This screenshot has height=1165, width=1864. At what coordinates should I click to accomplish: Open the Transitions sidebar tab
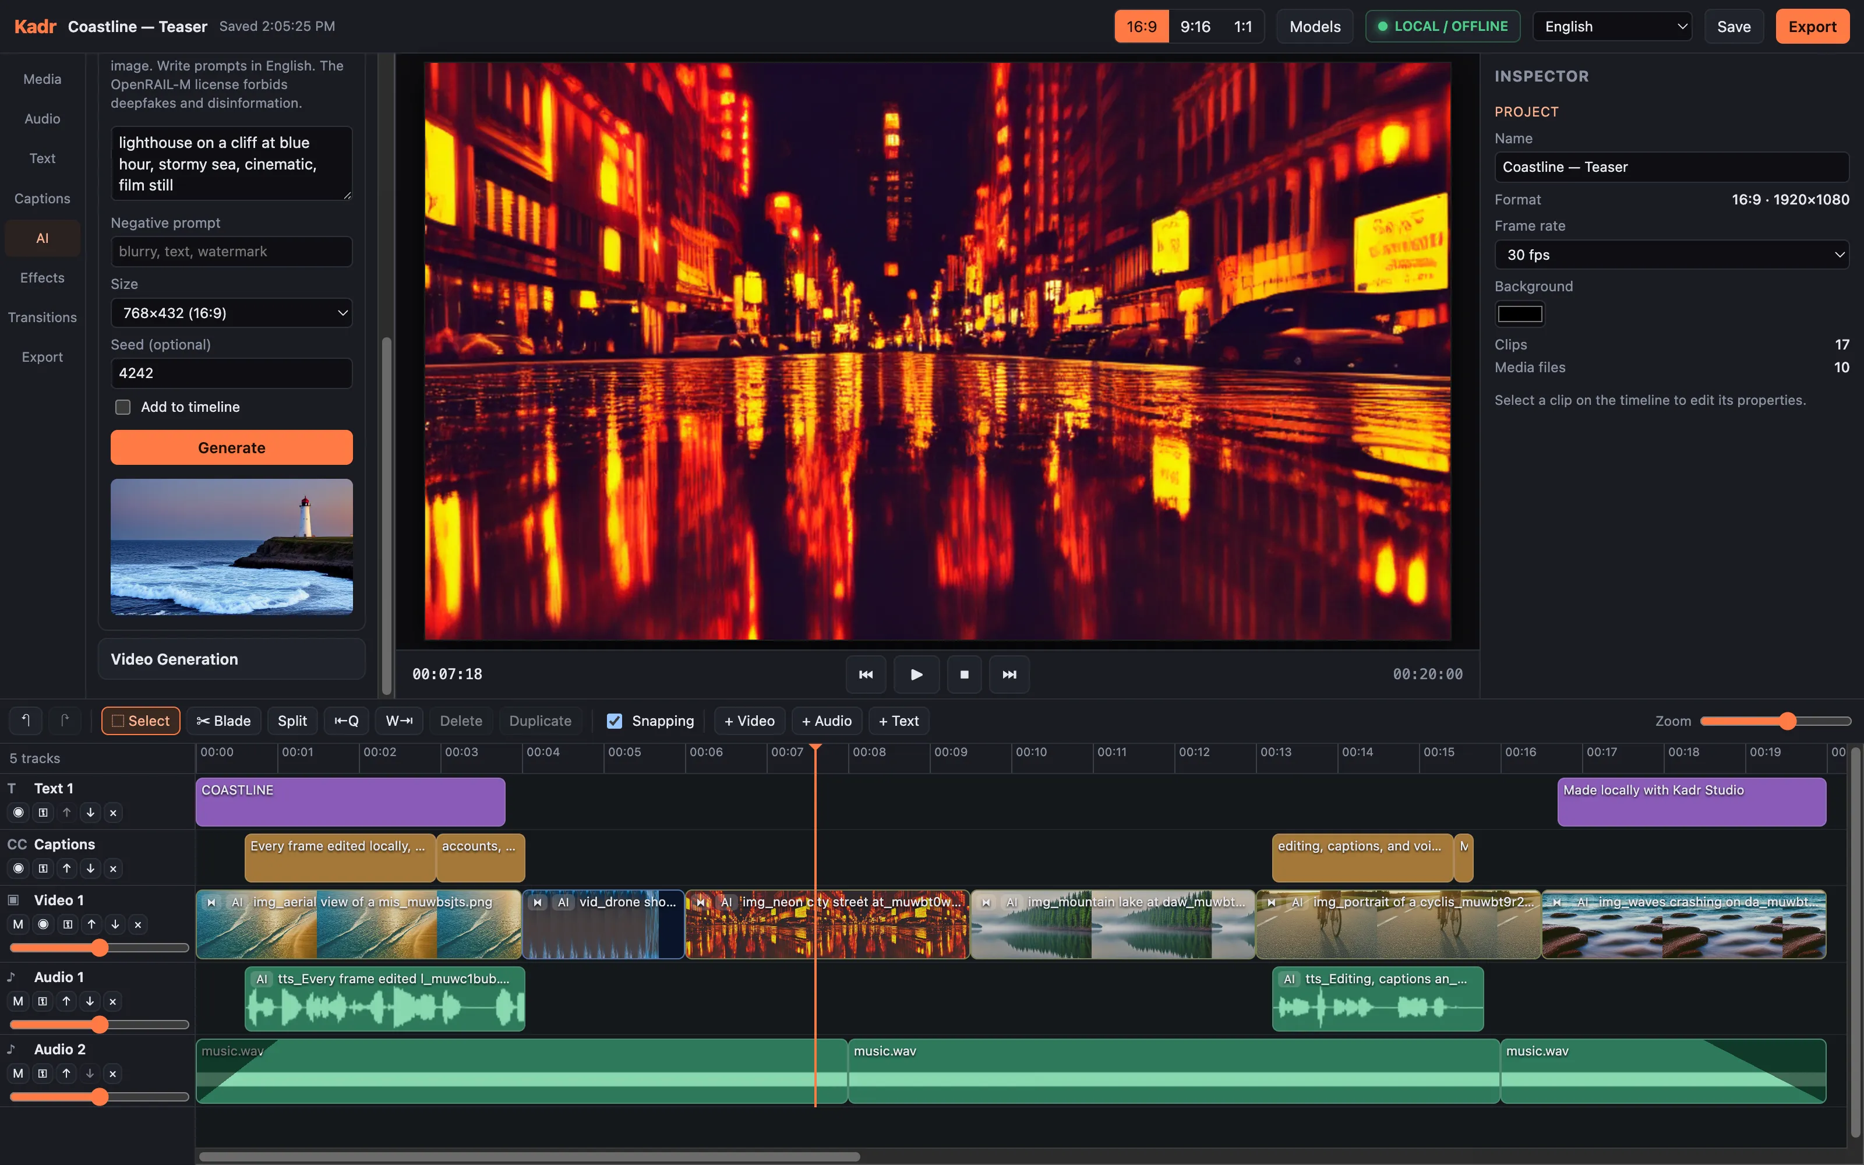pyautogui.click(x=43, y=317)
